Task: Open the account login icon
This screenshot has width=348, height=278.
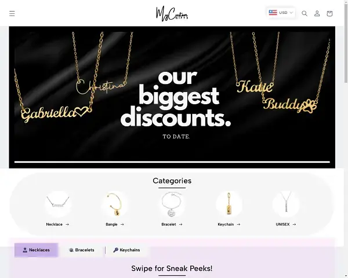Action: pyautogui.click(x=317, y=13)
